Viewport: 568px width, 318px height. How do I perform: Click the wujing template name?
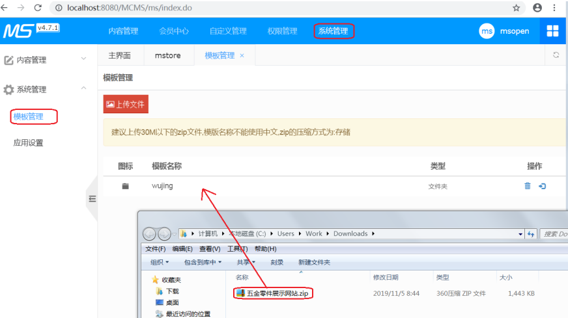(162, 186)
